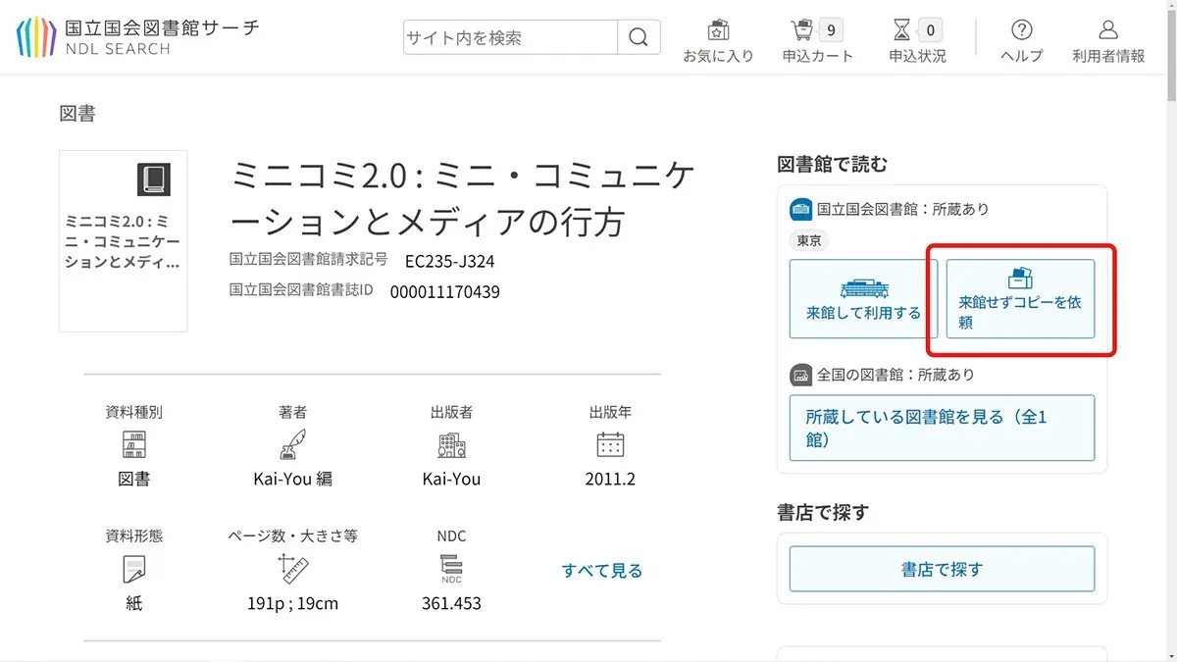Click the NDL Search logo
Image resolution: width=1177 pixels, height=662 pixels.
[x=137, y=37]
